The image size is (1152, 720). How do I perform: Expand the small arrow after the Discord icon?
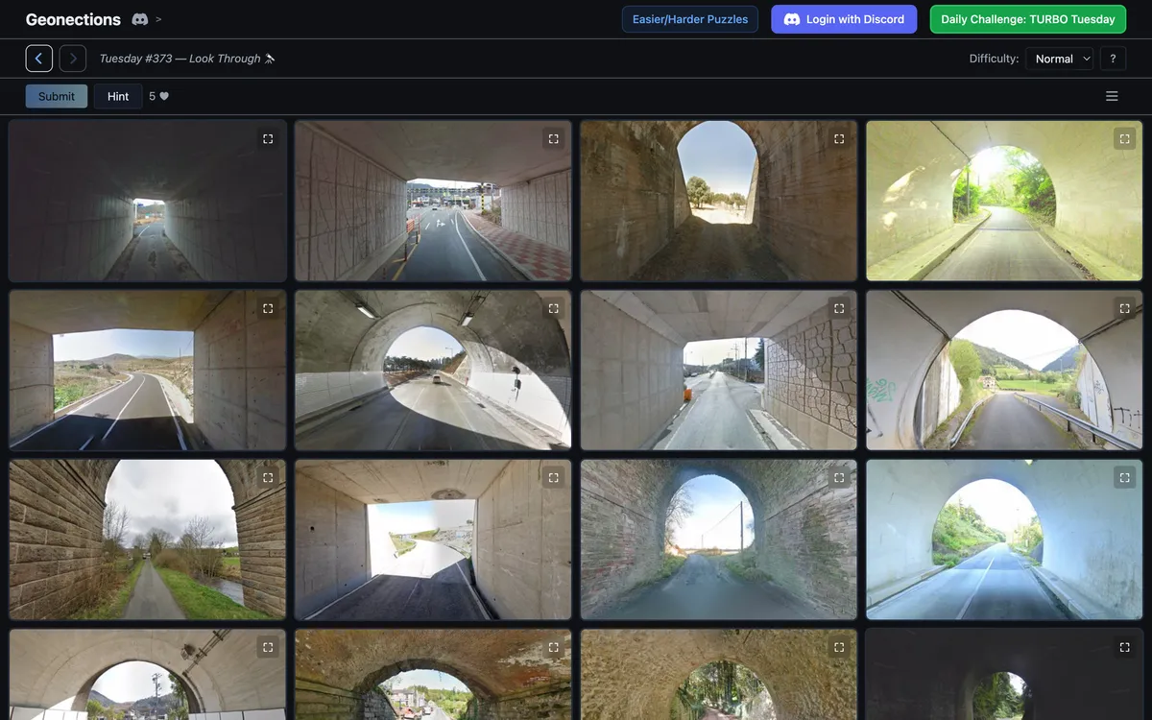158,19
